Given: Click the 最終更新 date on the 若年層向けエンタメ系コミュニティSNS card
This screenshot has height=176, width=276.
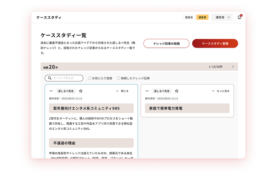Looking at the screenshot, I should tap(66, 99).
